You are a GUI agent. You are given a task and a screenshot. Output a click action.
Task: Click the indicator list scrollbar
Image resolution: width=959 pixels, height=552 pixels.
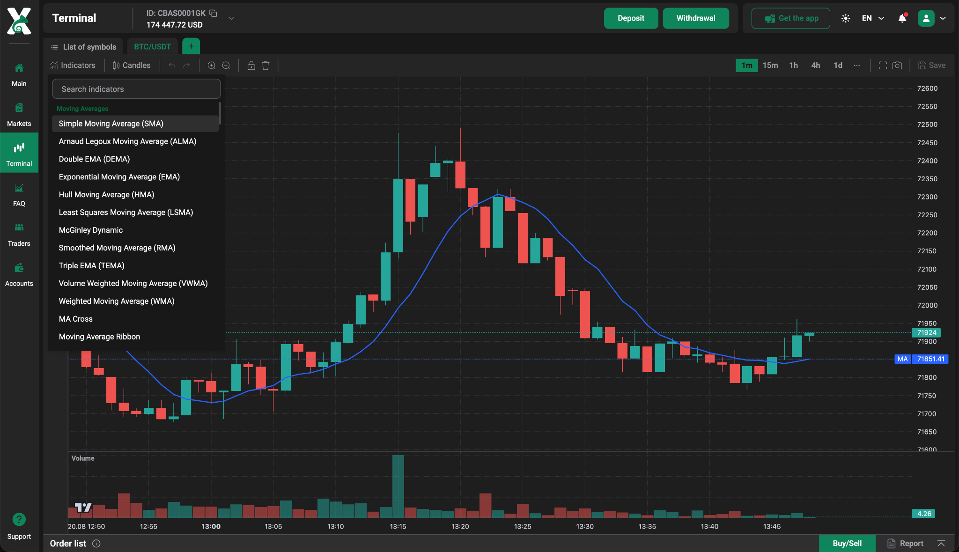220,113
